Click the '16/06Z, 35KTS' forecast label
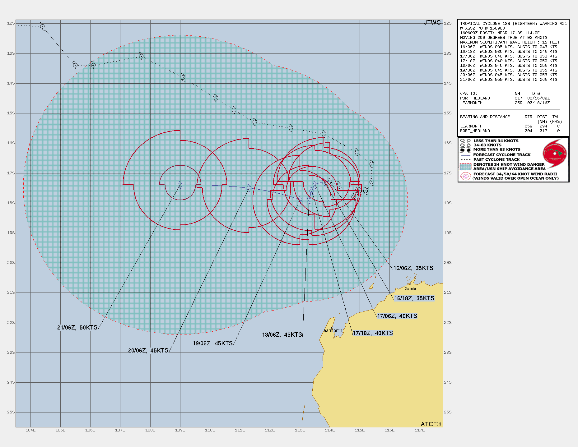 [413, 268]
